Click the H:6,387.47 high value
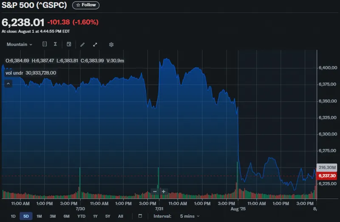Viewport: 340px width, 222px height. coord(43,61)
